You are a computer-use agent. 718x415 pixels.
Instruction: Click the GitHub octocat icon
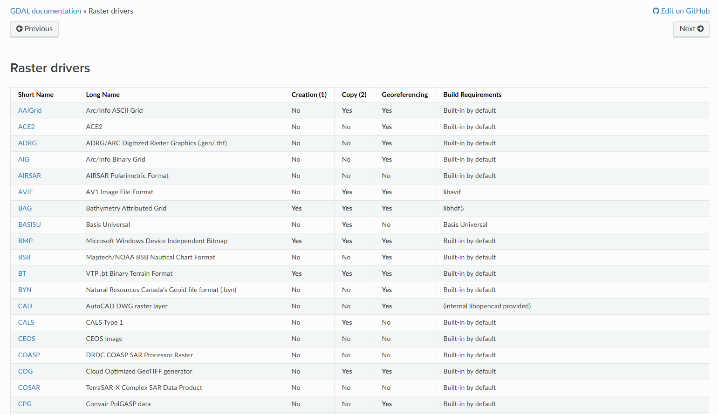[656, 11]
